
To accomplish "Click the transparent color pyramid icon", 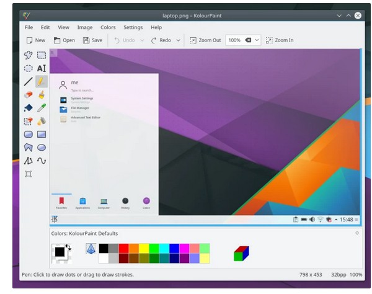I will click(91, 249).
